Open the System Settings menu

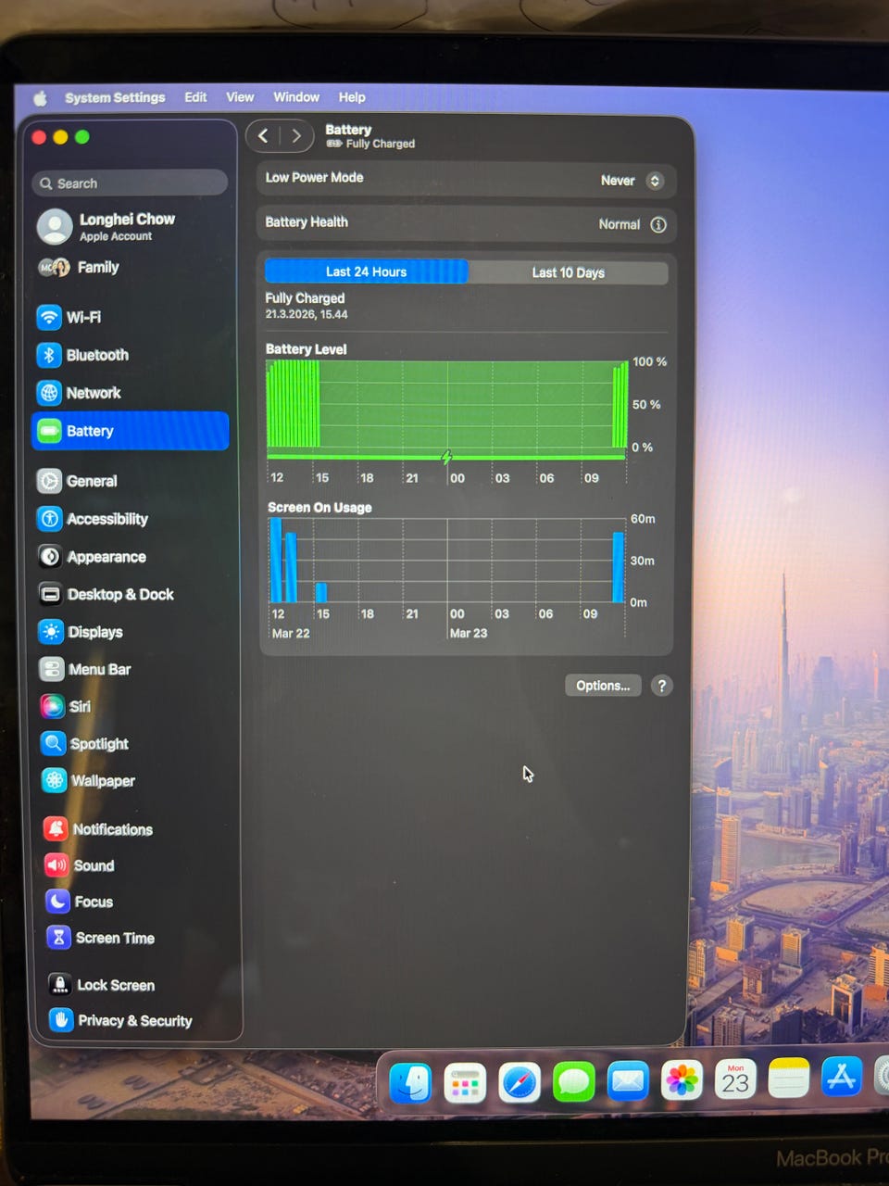[x=115, y=97]
